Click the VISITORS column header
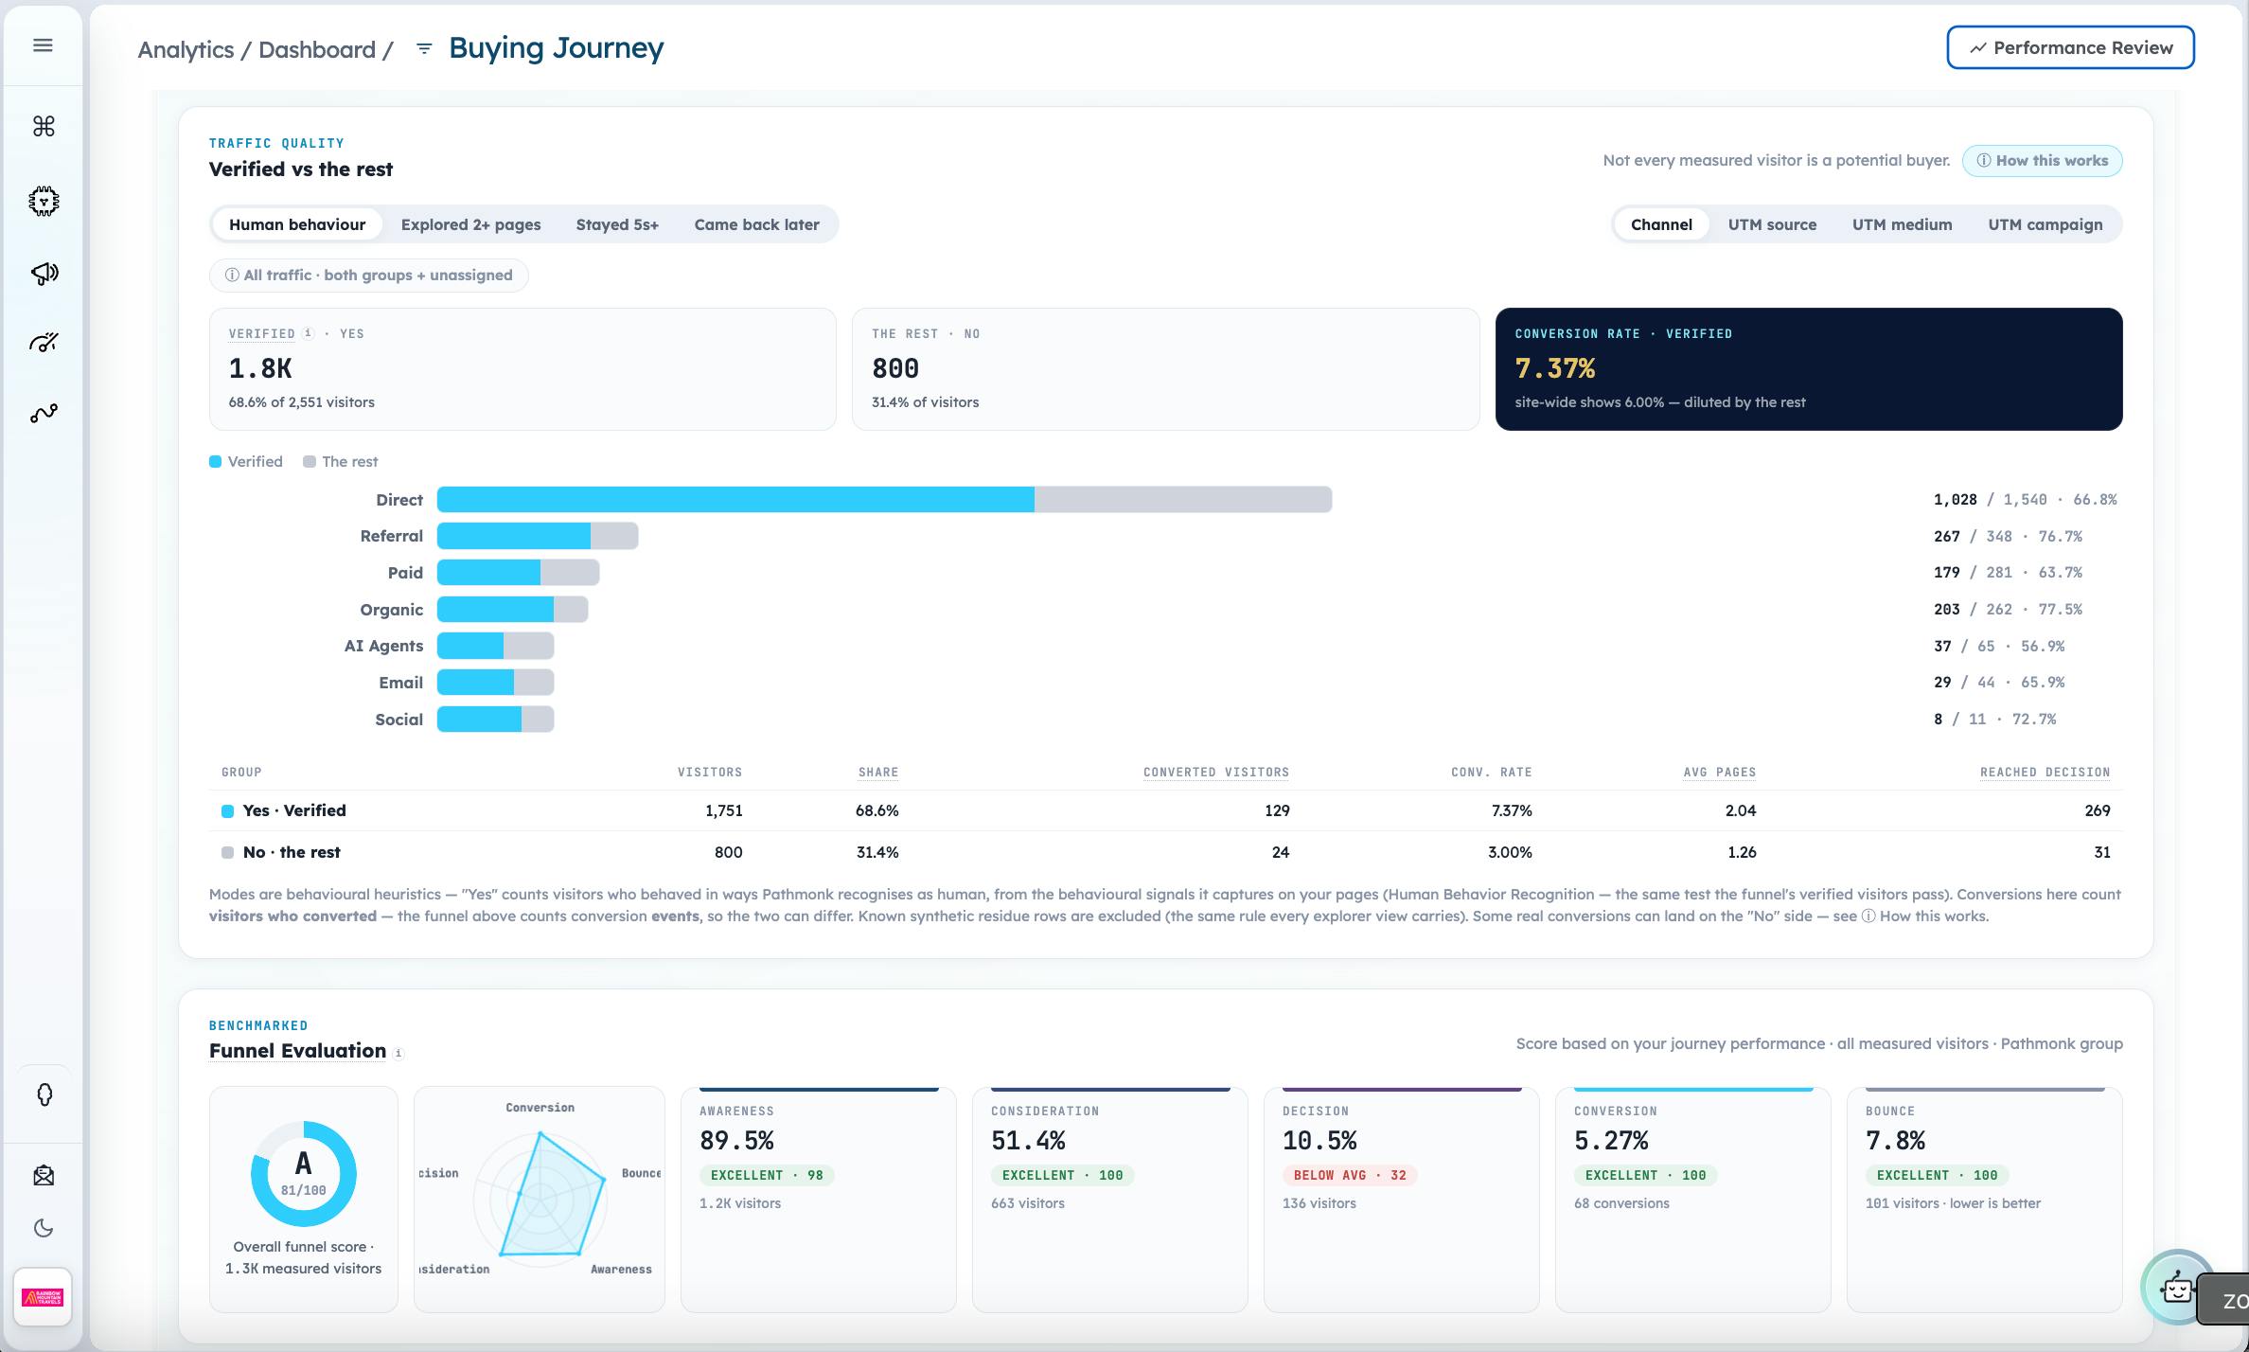Viewport: 2249px width, 1352px height. pos(709,773)
